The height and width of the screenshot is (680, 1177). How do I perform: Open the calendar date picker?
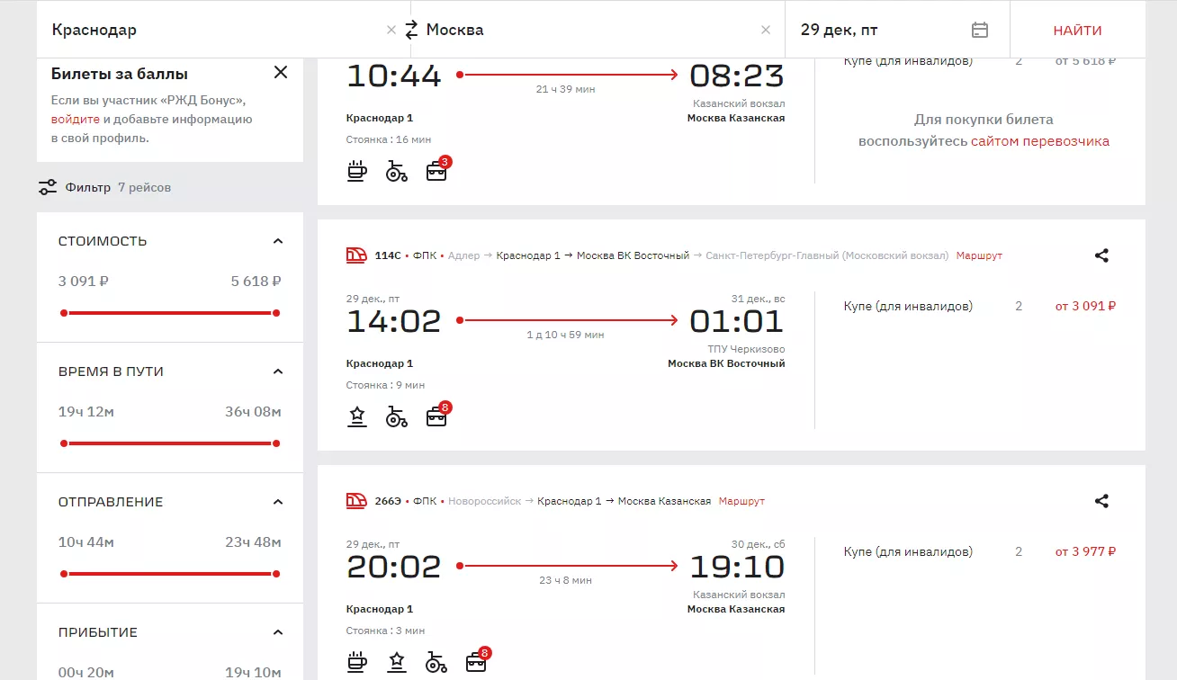[x=980, y=30]
